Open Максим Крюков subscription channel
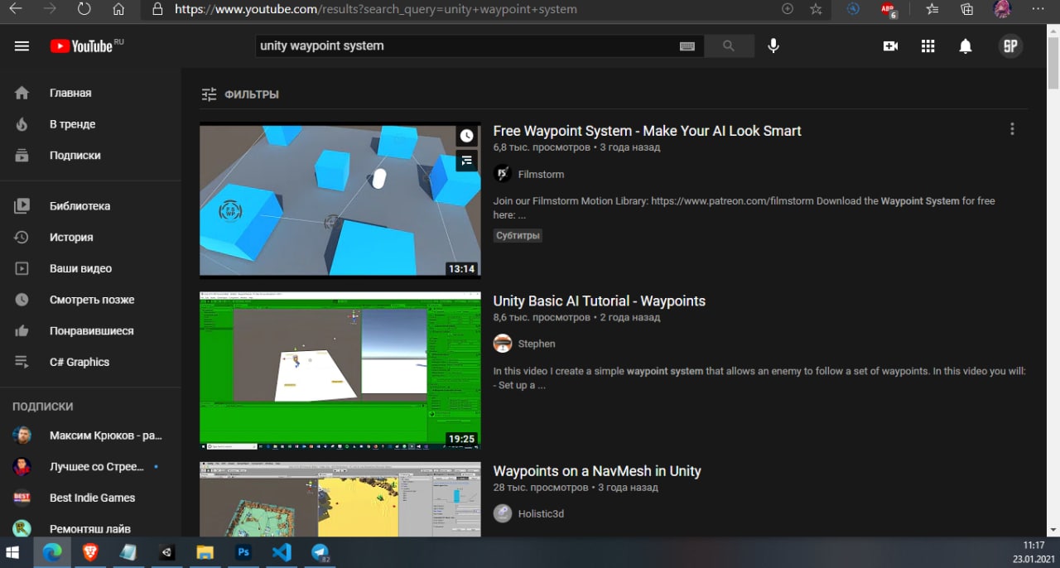The height and width of the screenshot is (568, 1060). click(90, 436)
